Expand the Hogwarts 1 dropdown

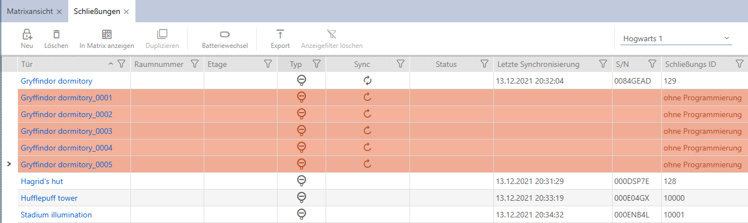[x=727, y=38]
